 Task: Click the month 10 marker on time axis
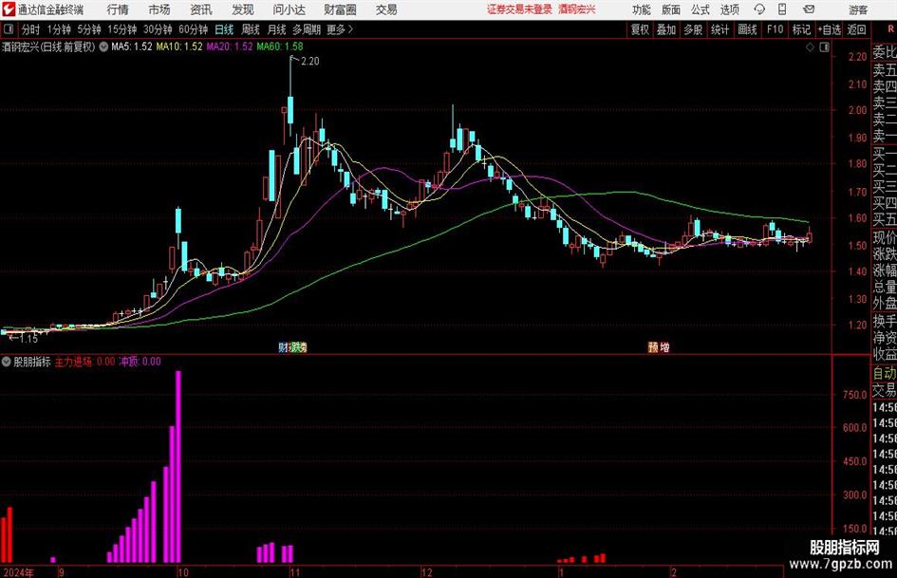pyautogui.click(x=182, y=572)
